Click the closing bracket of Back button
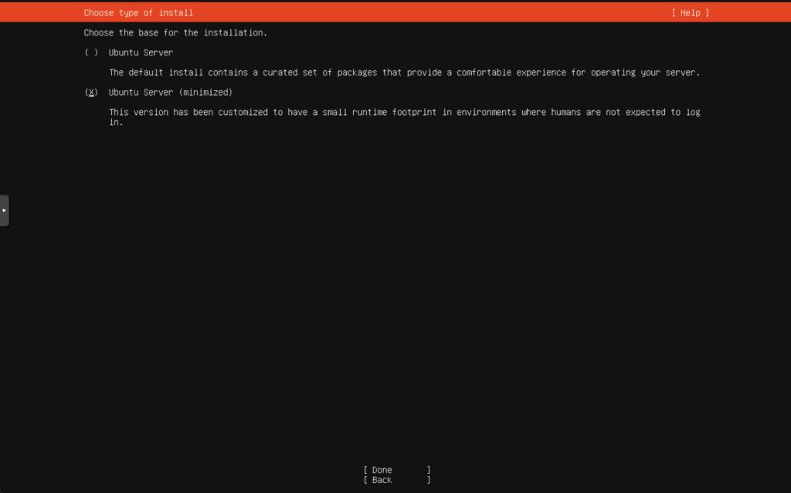791x493 pixels. point(429,480)
